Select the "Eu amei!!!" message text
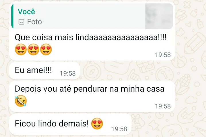Screen dimensions: 206x137 click(x=33, y=70)
